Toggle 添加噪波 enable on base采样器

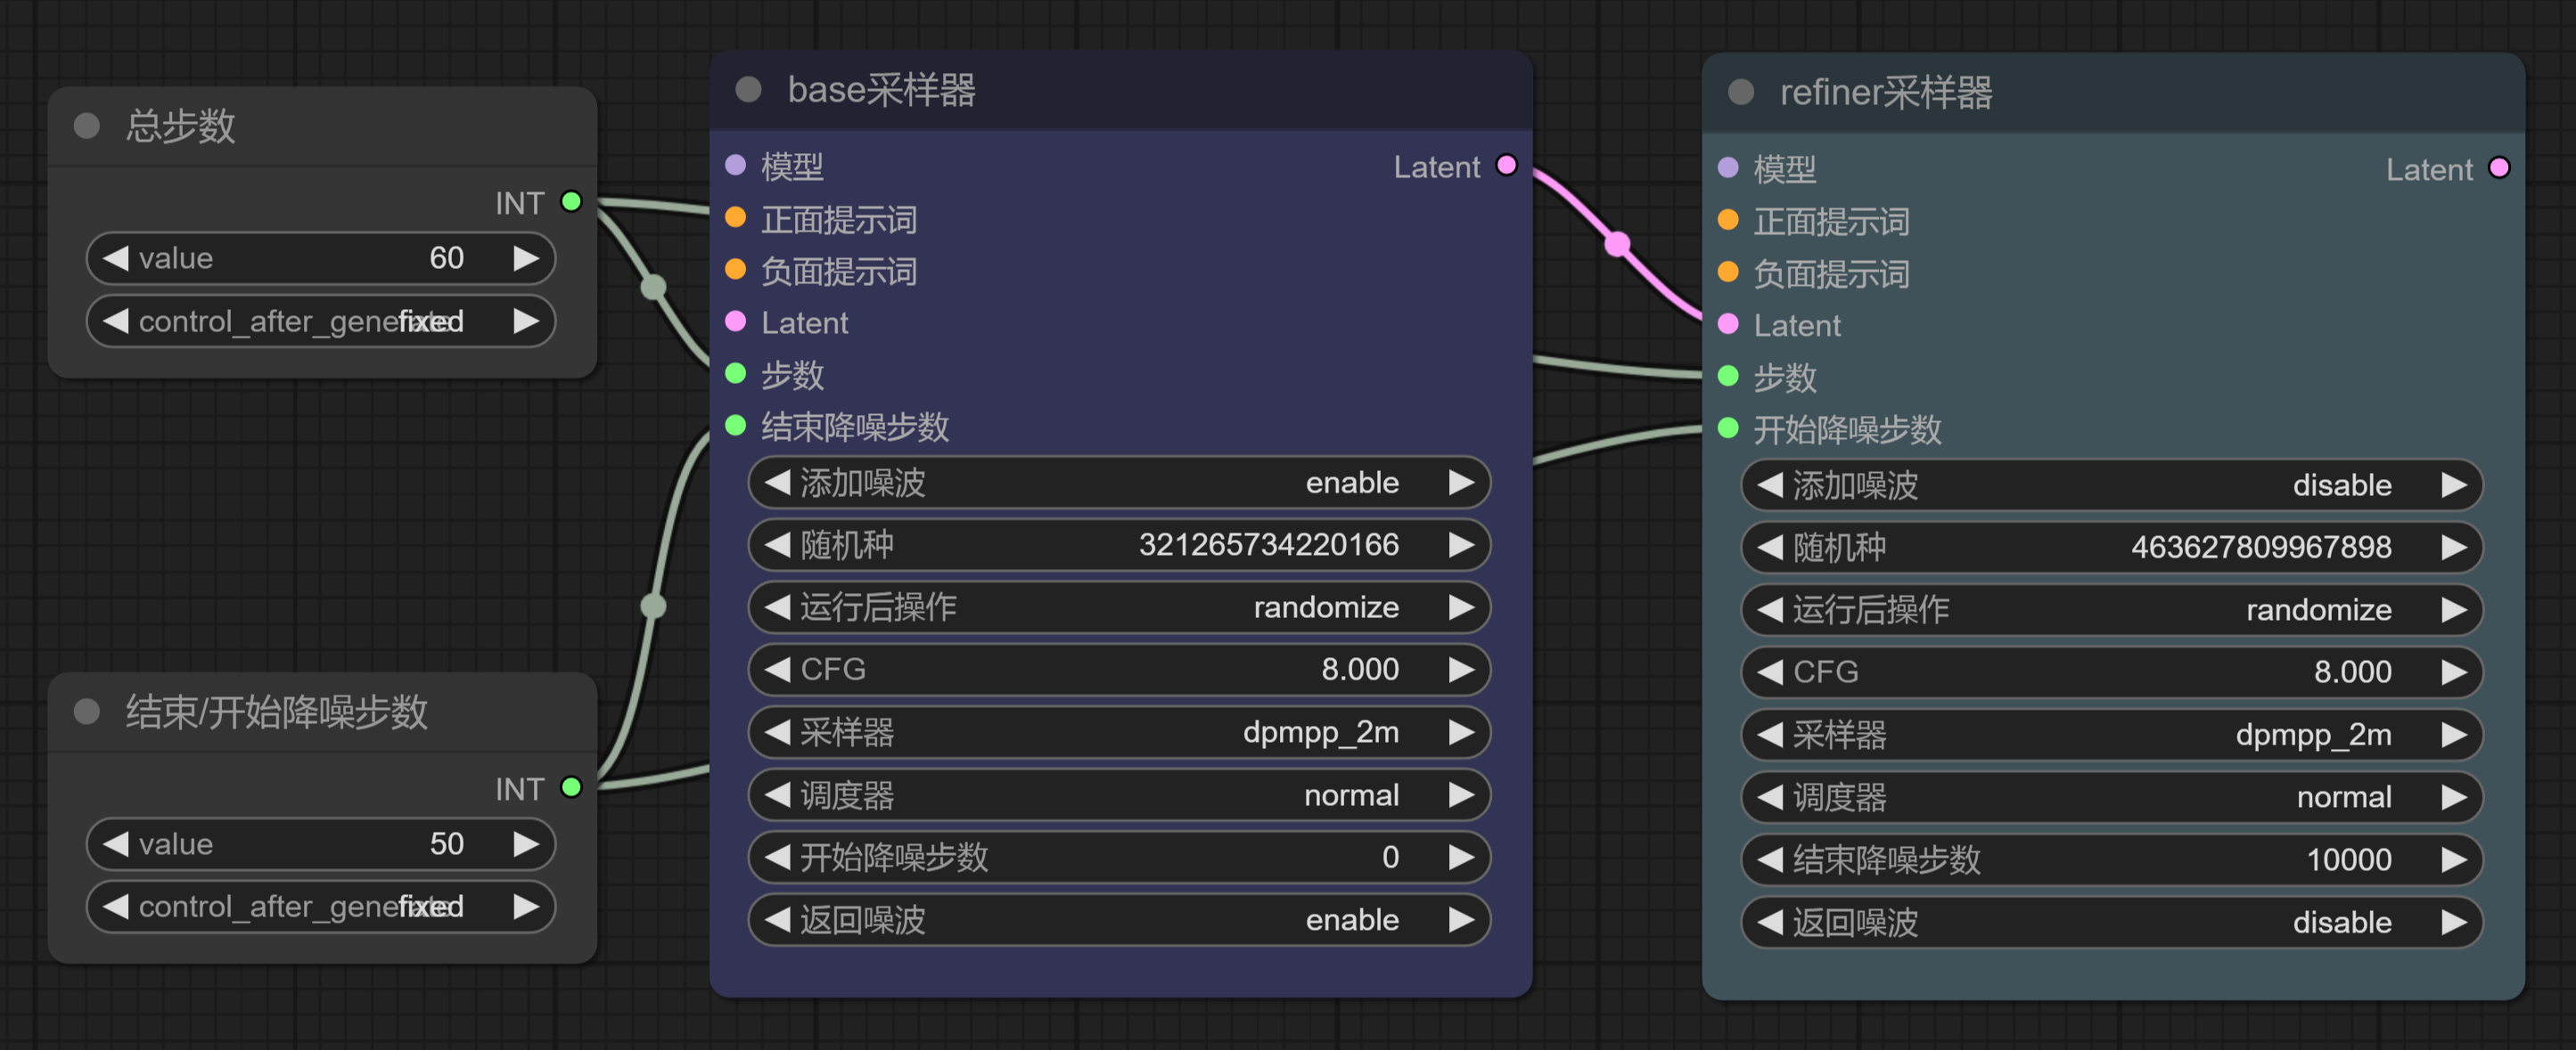click(x=1119, y=483)
